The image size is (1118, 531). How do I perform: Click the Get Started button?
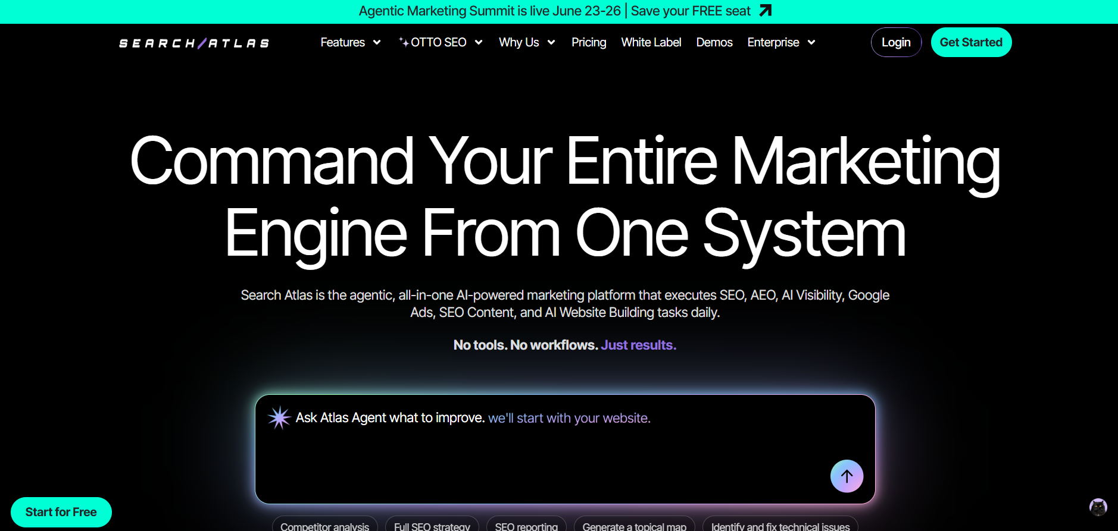971,42
